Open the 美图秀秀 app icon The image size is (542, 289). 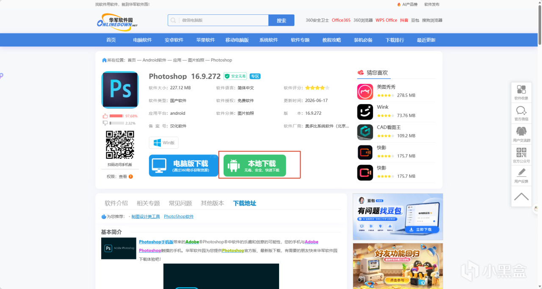365,91
